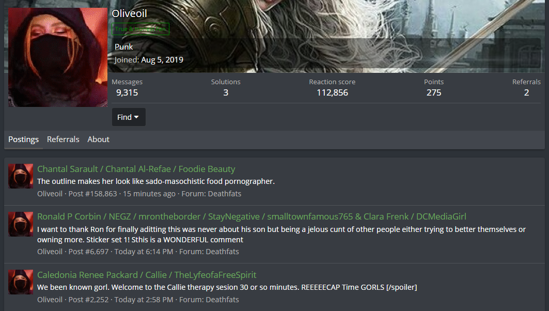Screen dimensions: 549x311
Task: Open the Find dropdown menu
Action: click(x=129, y=117)
